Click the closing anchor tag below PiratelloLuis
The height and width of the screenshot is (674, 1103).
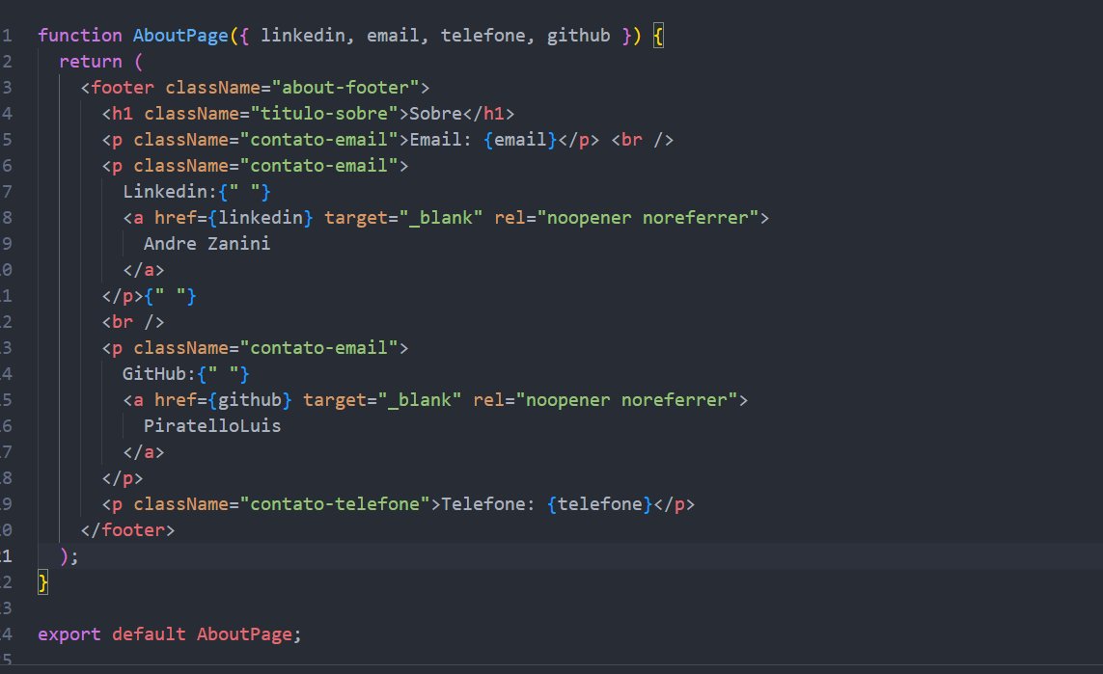pos(144,452)
